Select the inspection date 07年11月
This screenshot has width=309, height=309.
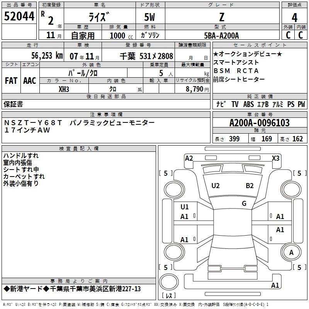coord(85,56)
